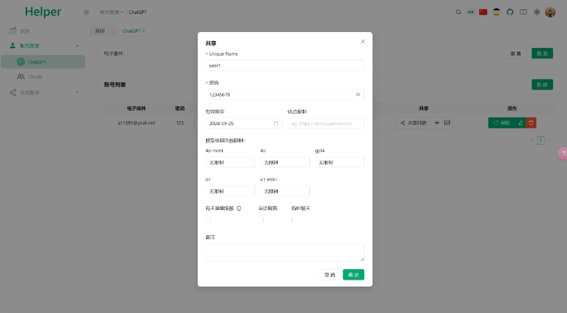Click the user avatar in the top right

click(550, 12)
